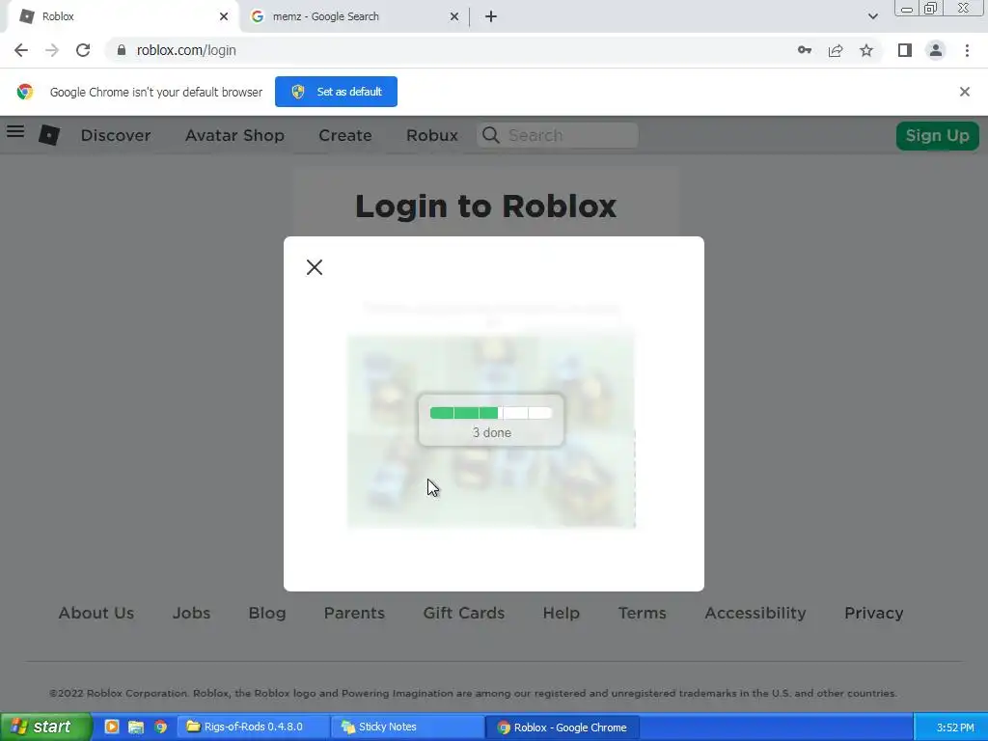Click the Roblox Search field
This screenshot has width=988, height=741.
pyautogui.click(x=558, y=135)
